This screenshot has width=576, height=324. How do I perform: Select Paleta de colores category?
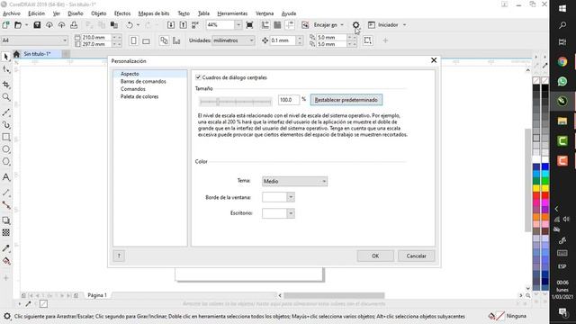[139, 96]
